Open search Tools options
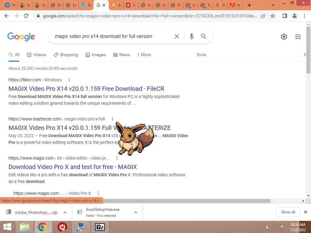Image resolution: width=311 pixels, height=233 pixels. click(201, 55)
